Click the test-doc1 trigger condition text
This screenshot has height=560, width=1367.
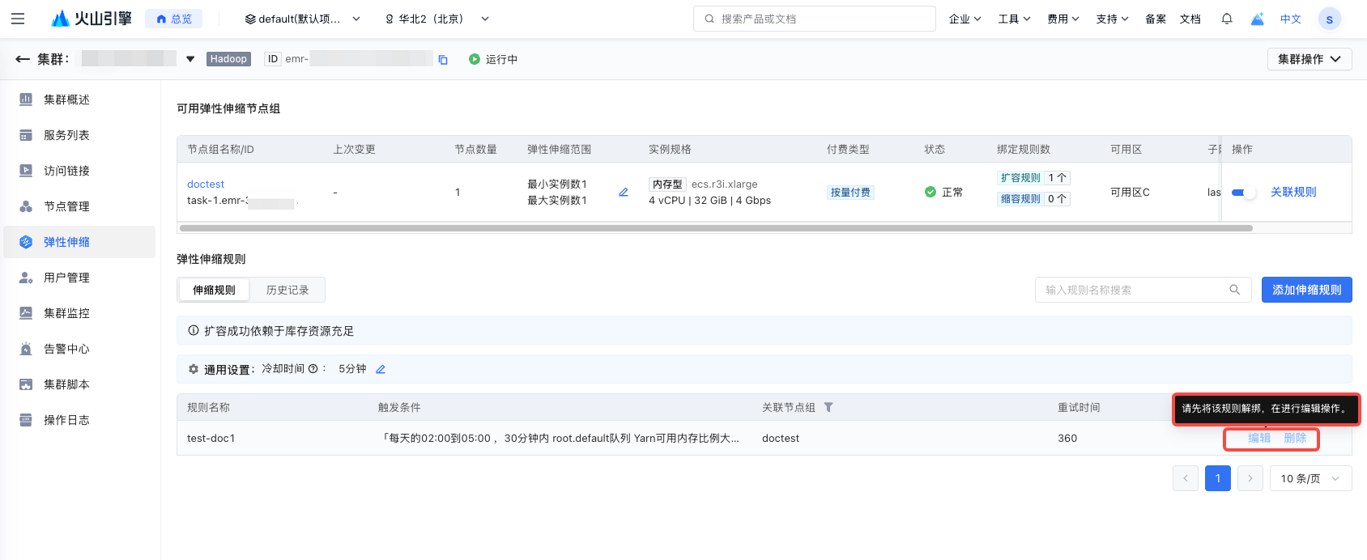coord(560,439)
